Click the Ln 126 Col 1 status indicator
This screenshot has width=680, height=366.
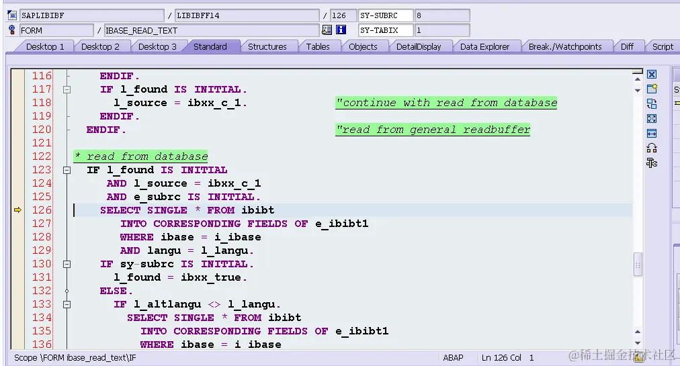click(508, 358)
